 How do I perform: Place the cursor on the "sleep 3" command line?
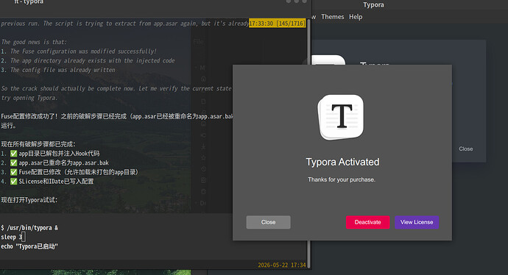(x=12, y=238)
